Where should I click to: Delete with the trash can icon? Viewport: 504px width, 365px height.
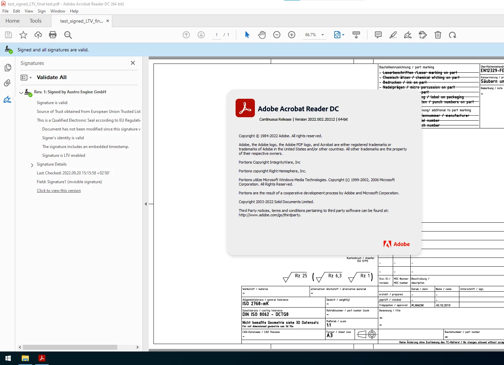[x=438, y=35]
